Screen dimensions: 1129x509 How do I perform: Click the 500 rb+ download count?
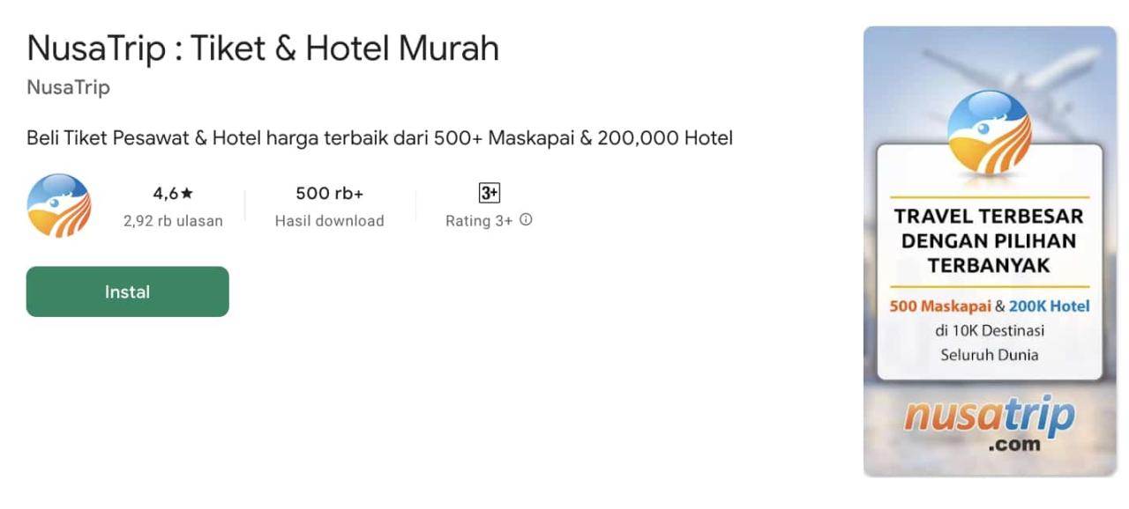click(x=329, y=192)
